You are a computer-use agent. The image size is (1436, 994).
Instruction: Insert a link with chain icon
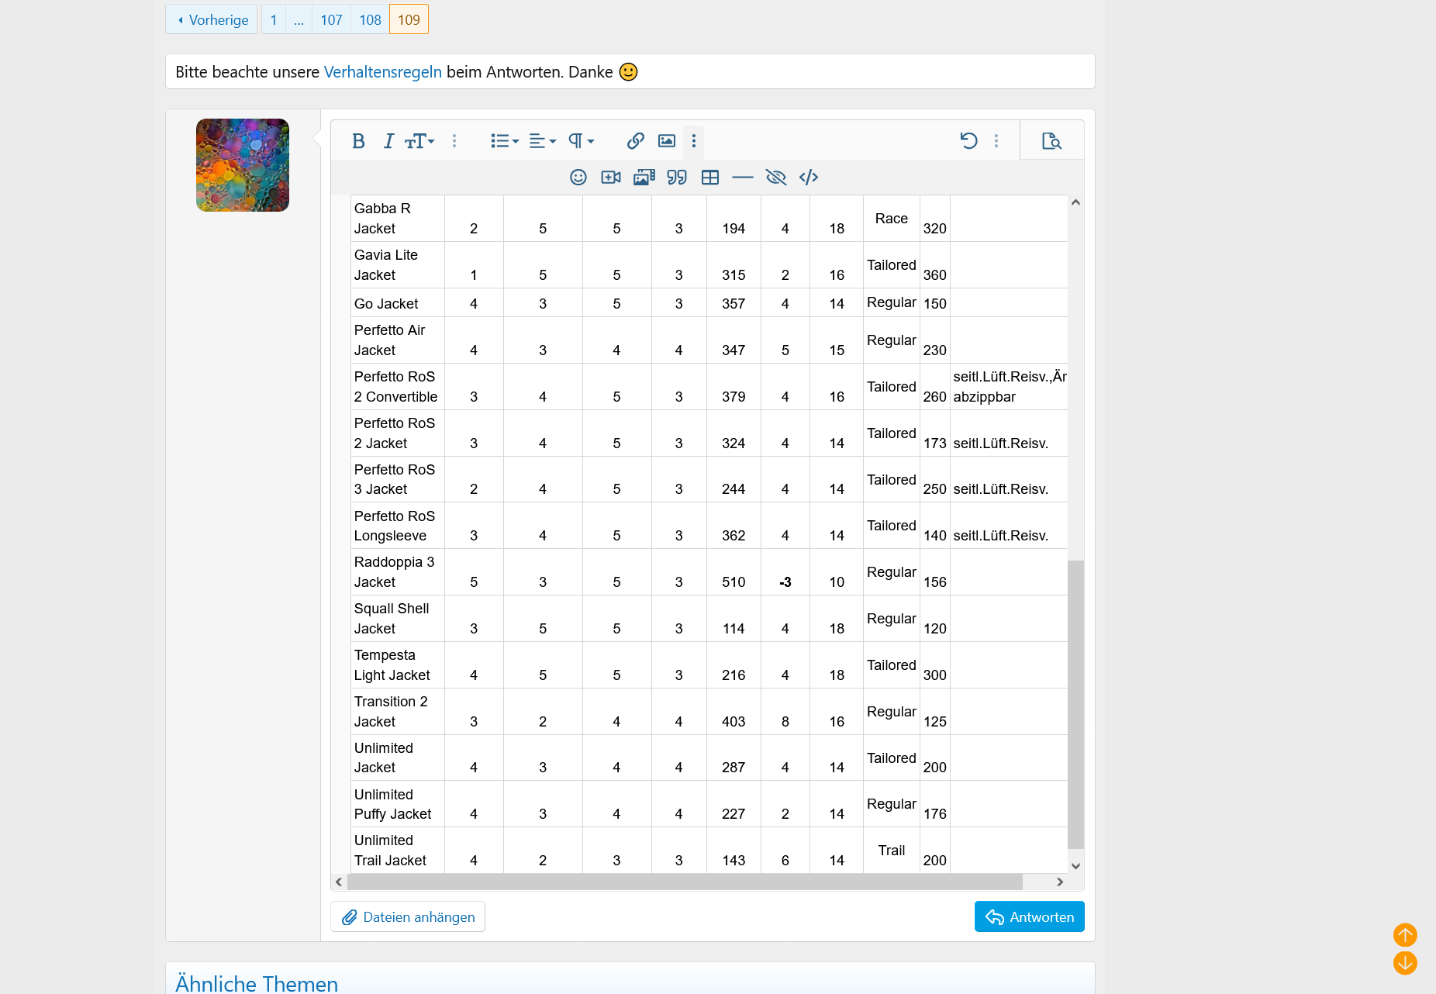point(635,141)
